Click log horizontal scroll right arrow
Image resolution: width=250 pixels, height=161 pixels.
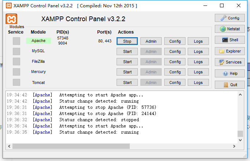234,146
